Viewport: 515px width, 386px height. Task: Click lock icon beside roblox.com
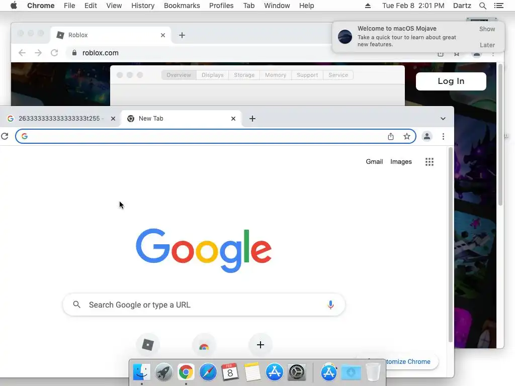(74, 53)
